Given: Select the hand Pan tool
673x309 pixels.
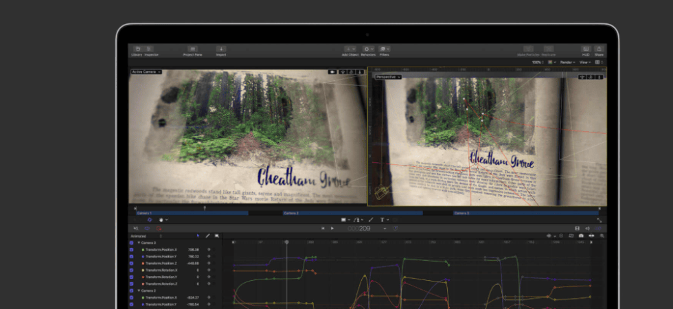Looking at the screenshot, I should [161, 220].
